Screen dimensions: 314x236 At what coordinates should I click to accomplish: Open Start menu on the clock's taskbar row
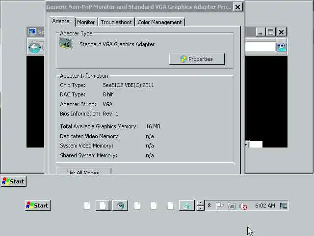[37, 206]
